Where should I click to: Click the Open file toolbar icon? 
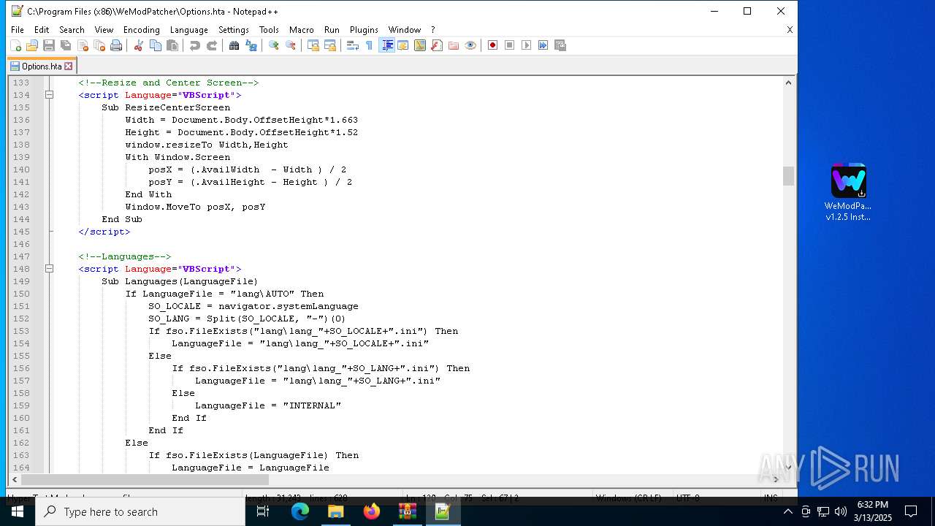tap(32, 45)
